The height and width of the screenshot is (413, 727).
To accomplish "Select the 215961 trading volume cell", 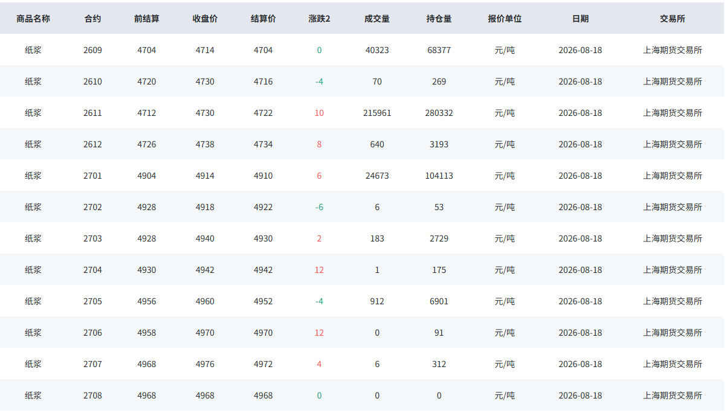I will click(x=377, y=113).
